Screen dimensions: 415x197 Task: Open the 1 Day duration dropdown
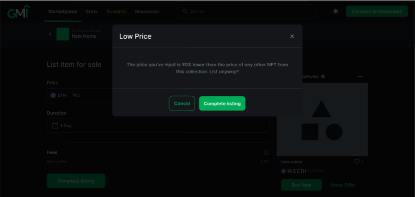tap(158, 126)
